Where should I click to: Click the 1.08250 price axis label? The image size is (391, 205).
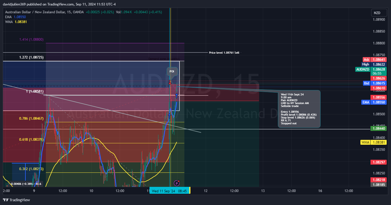click(x=379, y=173)
